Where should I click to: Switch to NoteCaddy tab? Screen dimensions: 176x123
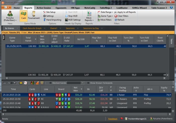tap(90, 8)
